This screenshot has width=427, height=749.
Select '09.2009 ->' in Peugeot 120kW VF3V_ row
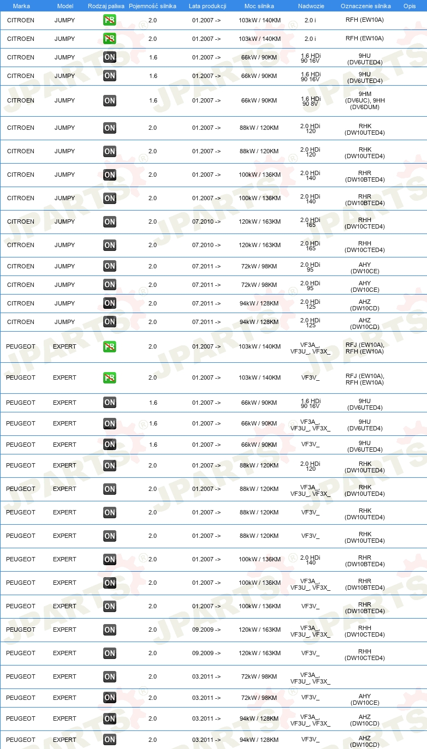[206, 653]
